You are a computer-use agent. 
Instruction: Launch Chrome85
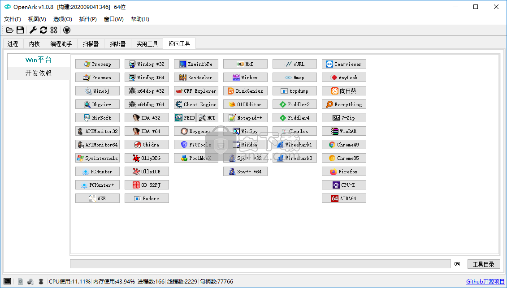tap(344, 158)
